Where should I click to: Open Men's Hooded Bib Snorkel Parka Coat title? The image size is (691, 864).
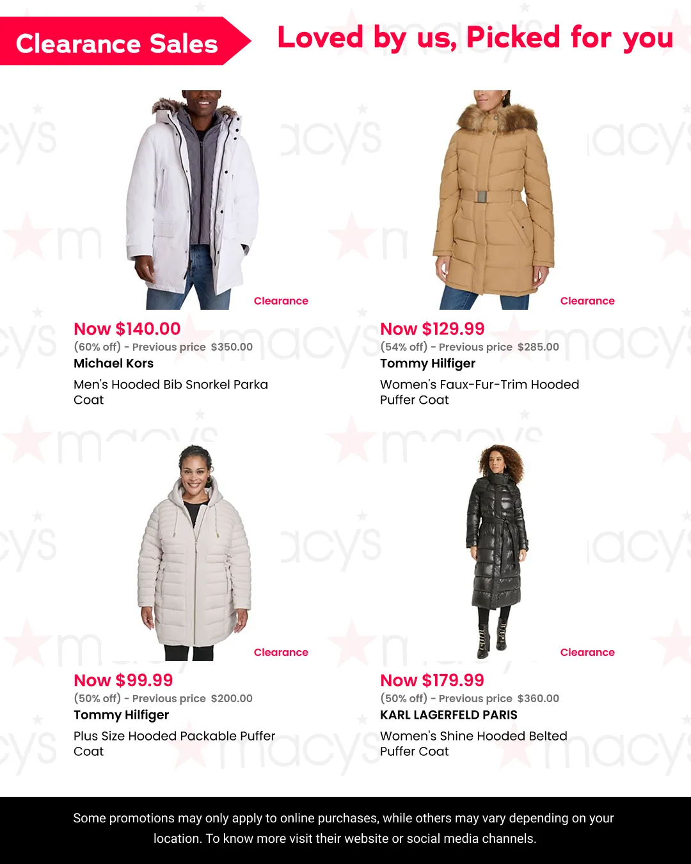point(171,392)
